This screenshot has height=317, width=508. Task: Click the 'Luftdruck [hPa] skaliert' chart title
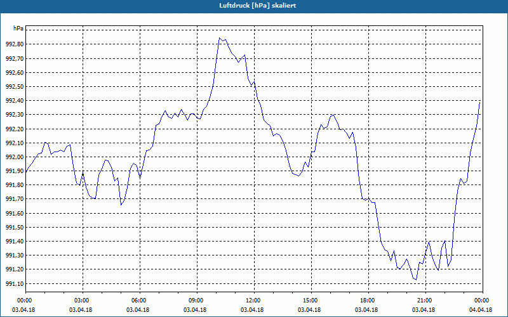(x=257, y=6)
